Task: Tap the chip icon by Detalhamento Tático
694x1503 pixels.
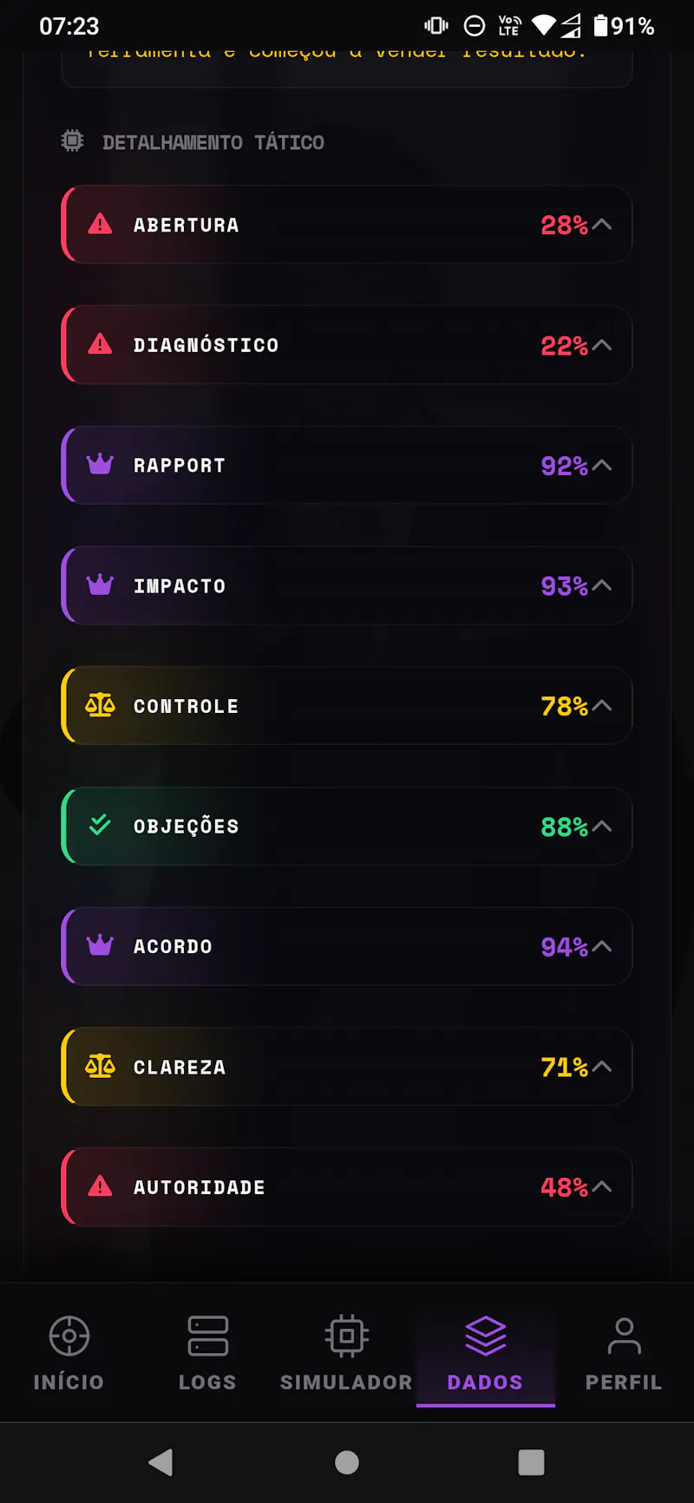Action: 73,141
